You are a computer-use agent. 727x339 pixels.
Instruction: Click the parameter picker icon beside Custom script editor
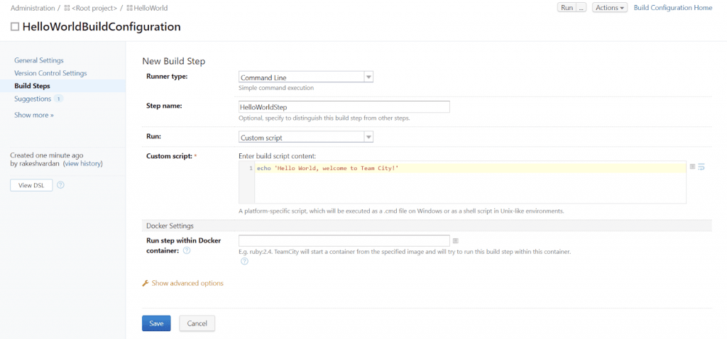click(x=692, y=167)
